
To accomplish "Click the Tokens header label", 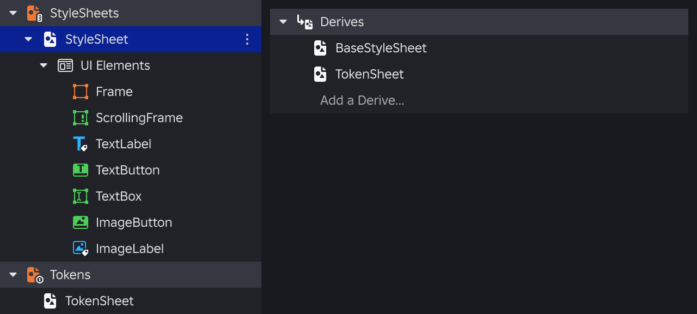I will tap(70, 275).
